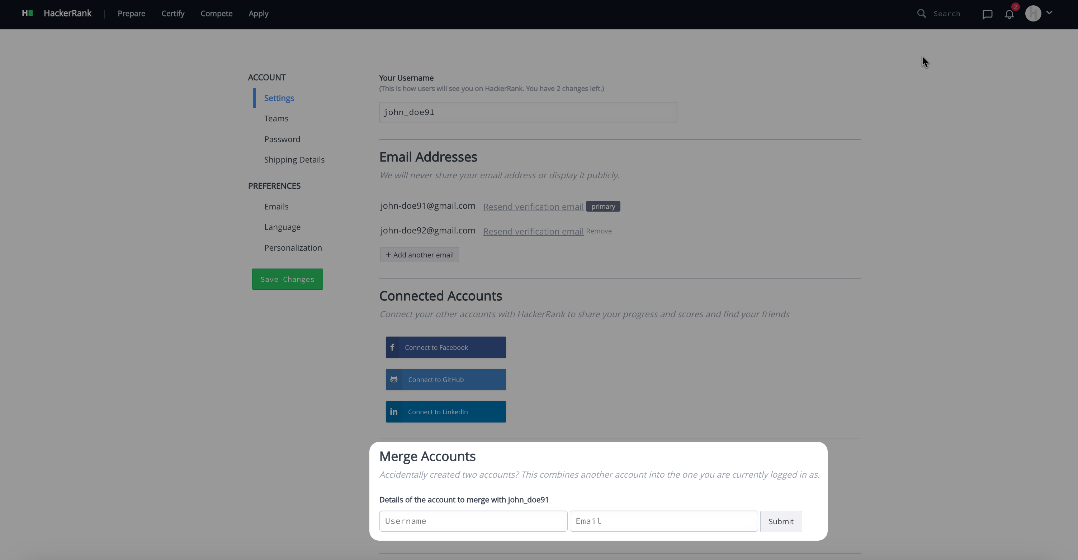Screen dimensions: 1078x560
Task: Expand the profile dropdown chevron
Action: point(1049,13)
